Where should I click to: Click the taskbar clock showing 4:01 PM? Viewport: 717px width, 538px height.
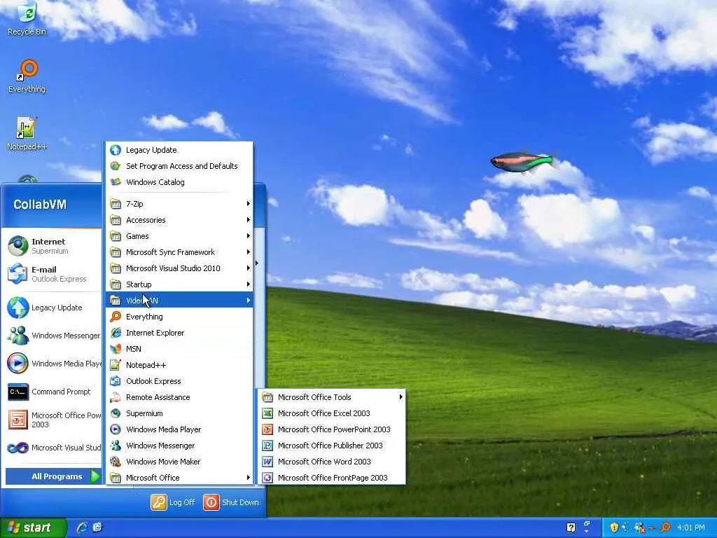pyautogui.click(x=690, y=527)
